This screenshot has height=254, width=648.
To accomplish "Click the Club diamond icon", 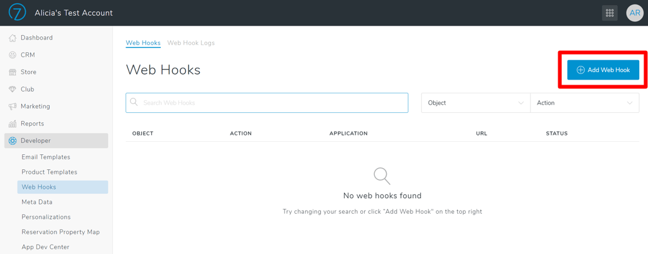I will pos(13,89).
